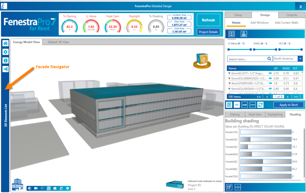Viewport: 306px width, 193px height.
Task: Toggle the contrast half-circle viewer tool
Action: [x=30, y=188]
